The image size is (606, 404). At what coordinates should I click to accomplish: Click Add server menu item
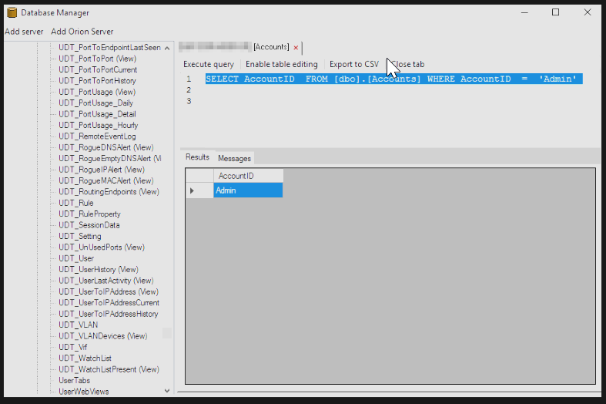tap(24, 32)
